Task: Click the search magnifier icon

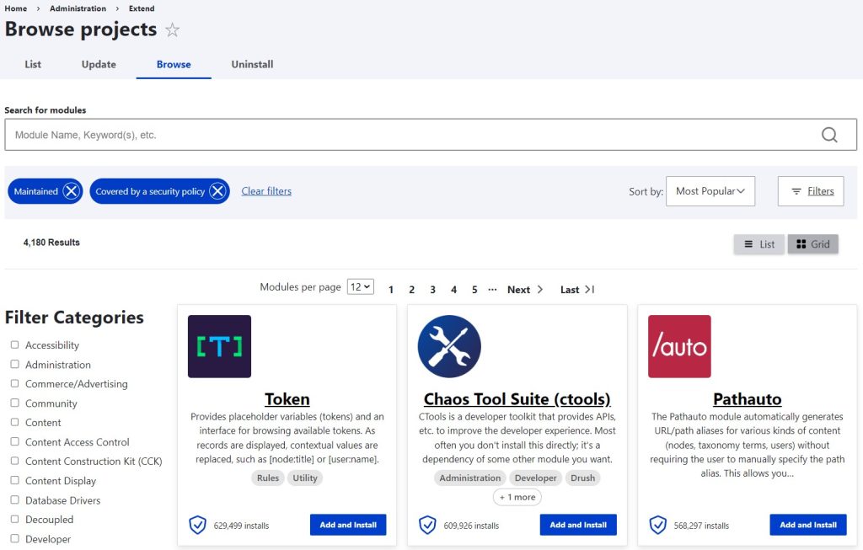Action: (829, 135)
